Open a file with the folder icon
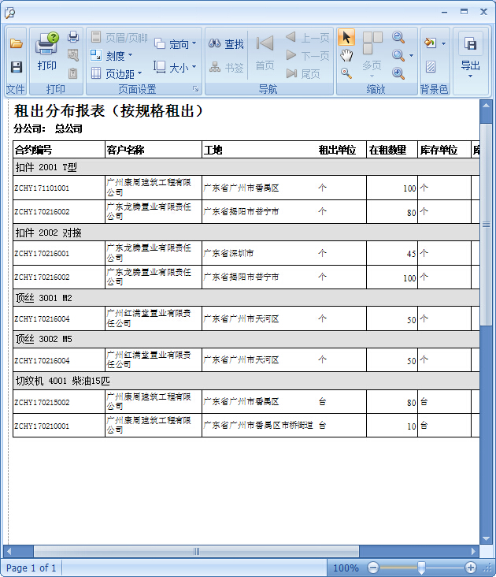This screenshot has height=577, width=496. (x=17, y=44)
